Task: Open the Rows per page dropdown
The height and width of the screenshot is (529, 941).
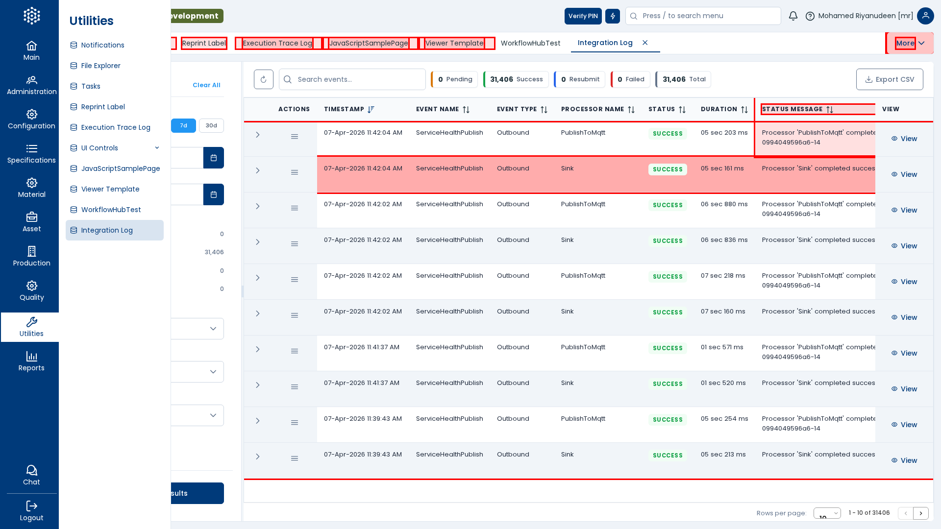Action: point(827,513)
